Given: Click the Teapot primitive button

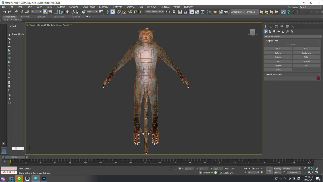Looking at the screenshot, I should coord(278,66).
